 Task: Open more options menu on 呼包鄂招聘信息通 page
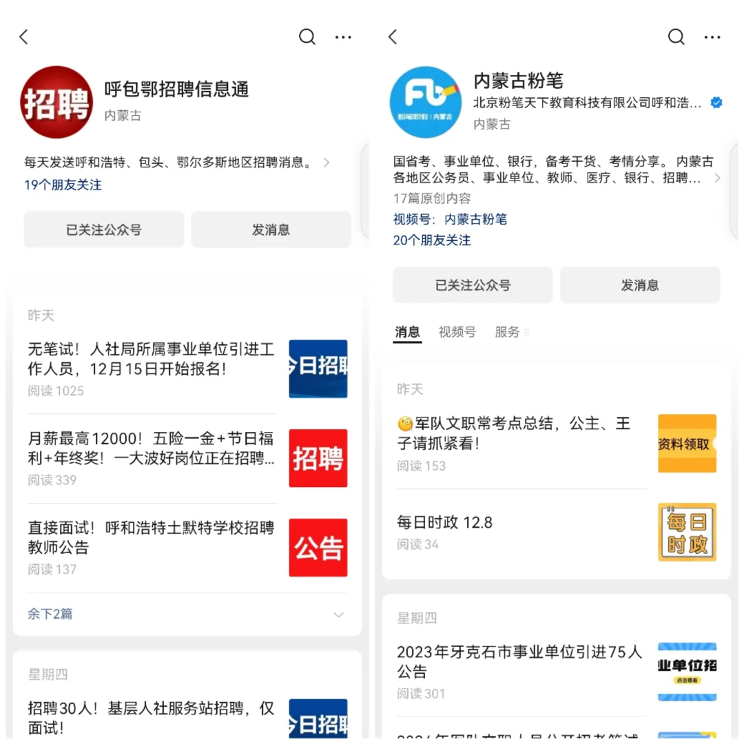point(343,37)
